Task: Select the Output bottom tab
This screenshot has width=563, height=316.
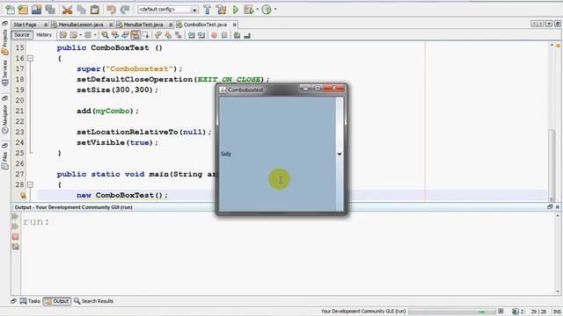Action: [x=56, y=301]
